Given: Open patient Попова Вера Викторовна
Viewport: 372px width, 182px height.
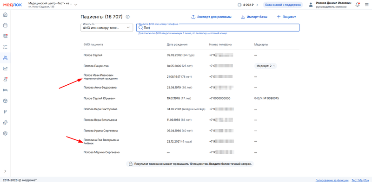Looking at the screenshot, I should pos(100,109).
